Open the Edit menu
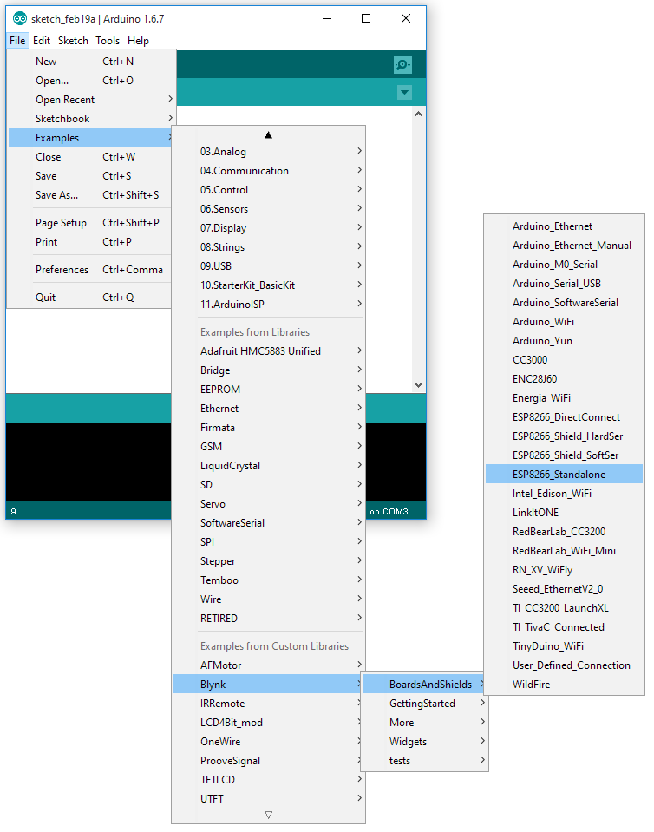This screenshot has height=832, width=654. click(x=42, y=40)
